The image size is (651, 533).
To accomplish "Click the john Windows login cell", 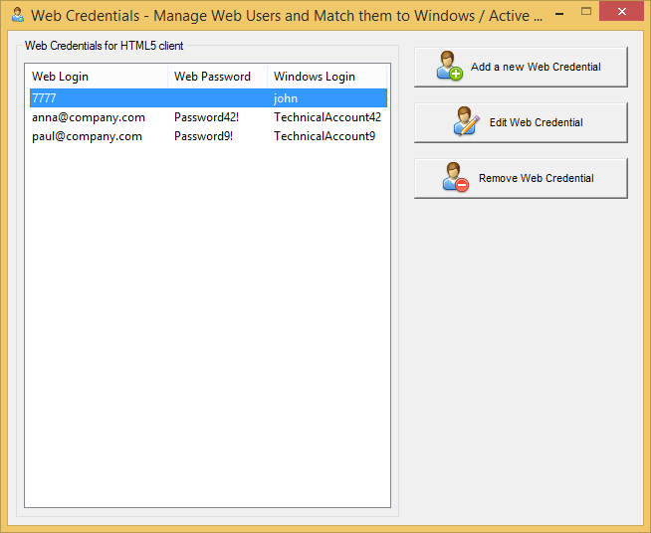I will tap(286, 98).
